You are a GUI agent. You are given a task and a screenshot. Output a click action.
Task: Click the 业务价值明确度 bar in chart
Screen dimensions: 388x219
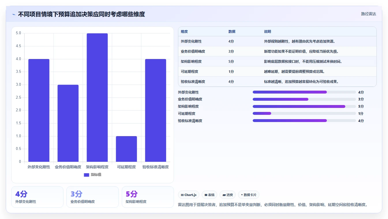click(x=68, y=123)
